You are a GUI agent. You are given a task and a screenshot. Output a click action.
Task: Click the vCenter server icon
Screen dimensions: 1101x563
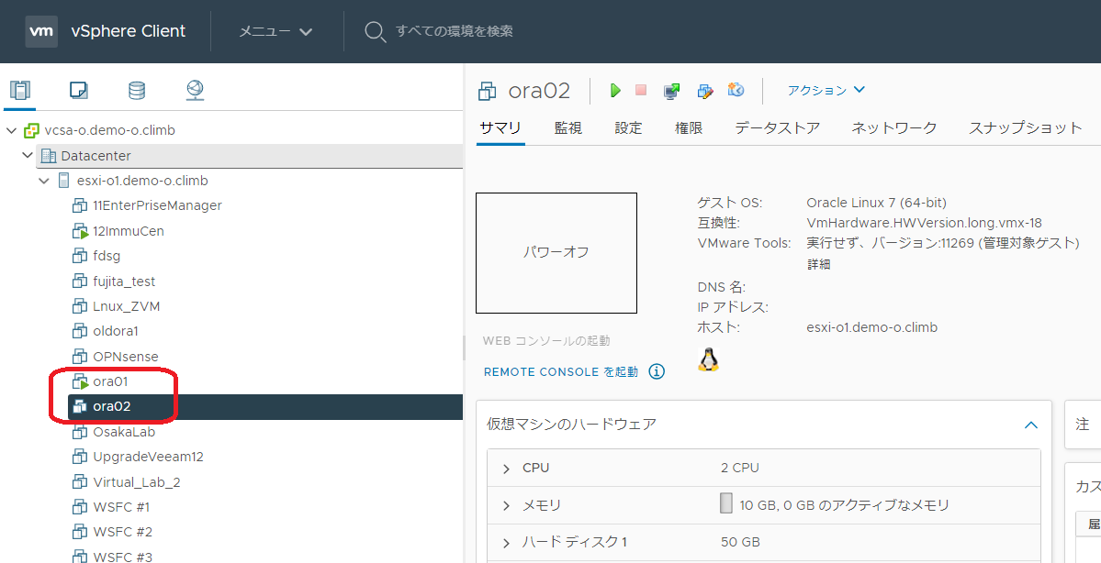[31, 130]
